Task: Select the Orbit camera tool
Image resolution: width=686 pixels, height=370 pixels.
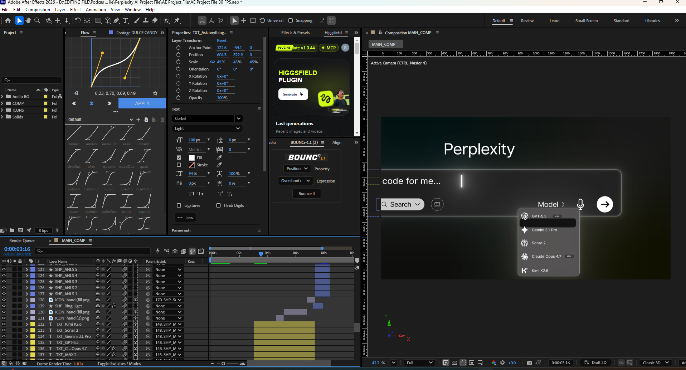Action: 49,20
